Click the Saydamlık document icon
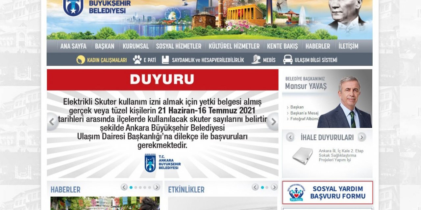This screenshot has width=421, height=210. pos(165,59)
